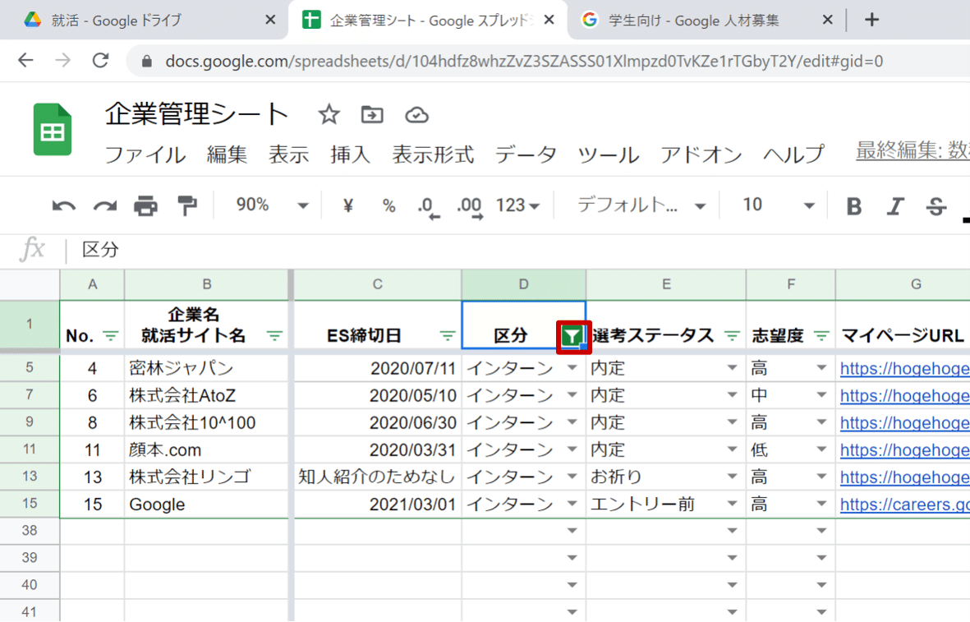This screenshot has height=622, width=970.
Task: Star the 企業管理シート document
Action: click(x=329, y=114)
